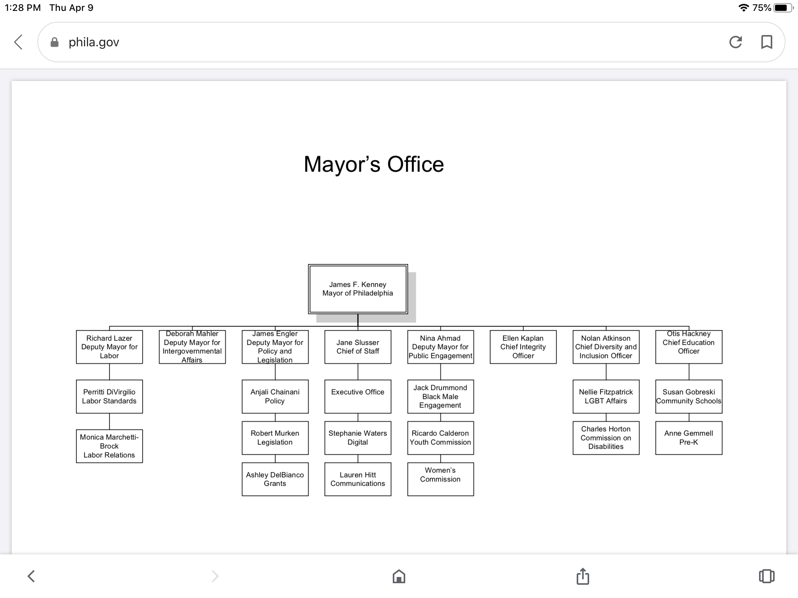Screen dimensions: 798x598
Task: Go back using the bottom toolbar arrow
Action: [31, 576]
